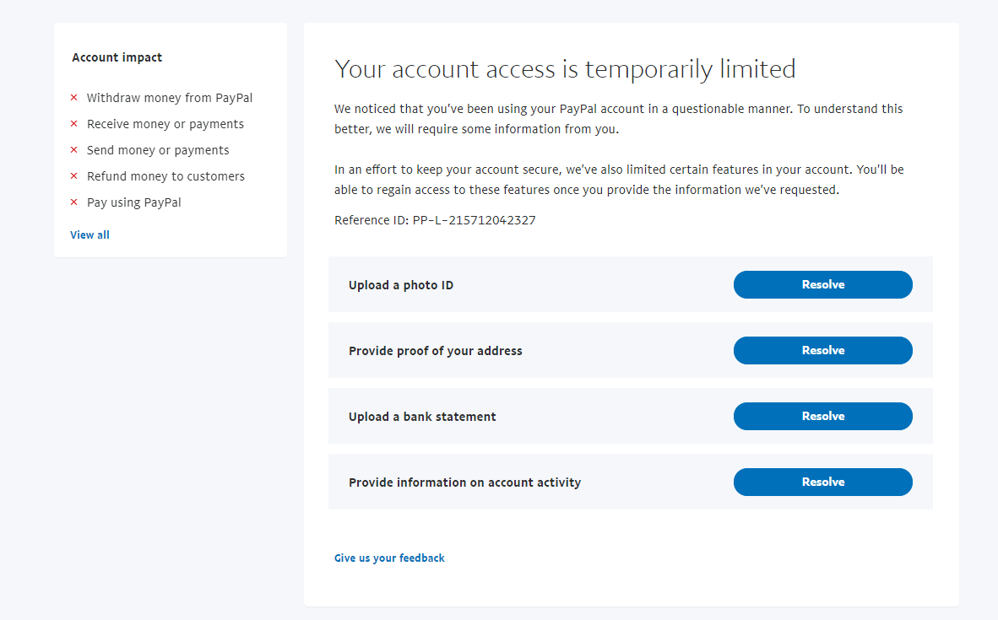Click the red X beside Refund money
The image size is (998, 620).
point(74,176)
